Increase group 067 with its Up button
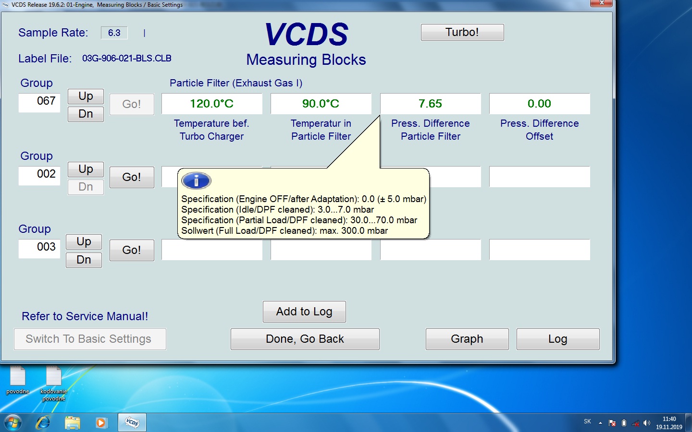This screenshot has height=432, width=692. 86,96
